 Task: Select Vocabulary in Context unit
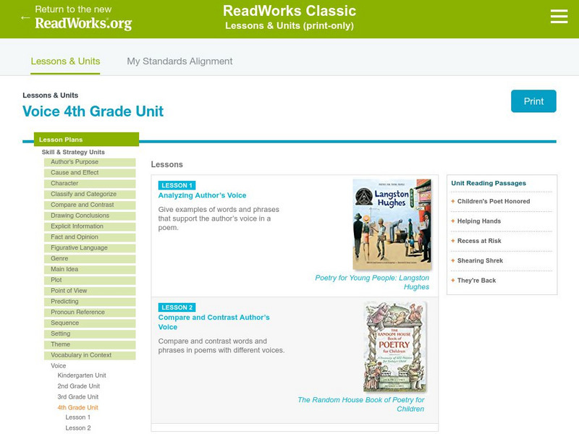pyautogui.click(x=90, y=355)
